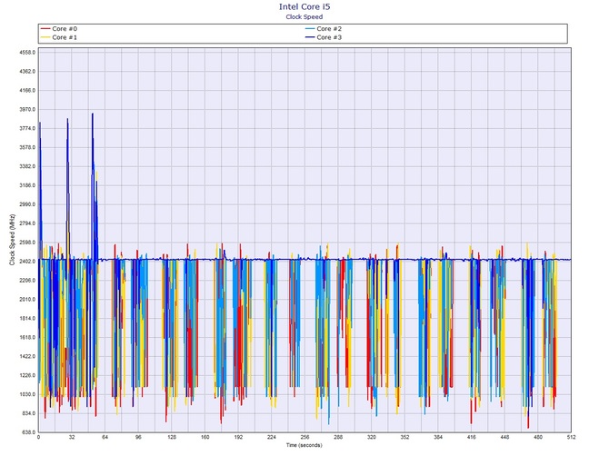Click the Core #0 legend entry
609x456 pixels.
point(59,29)
